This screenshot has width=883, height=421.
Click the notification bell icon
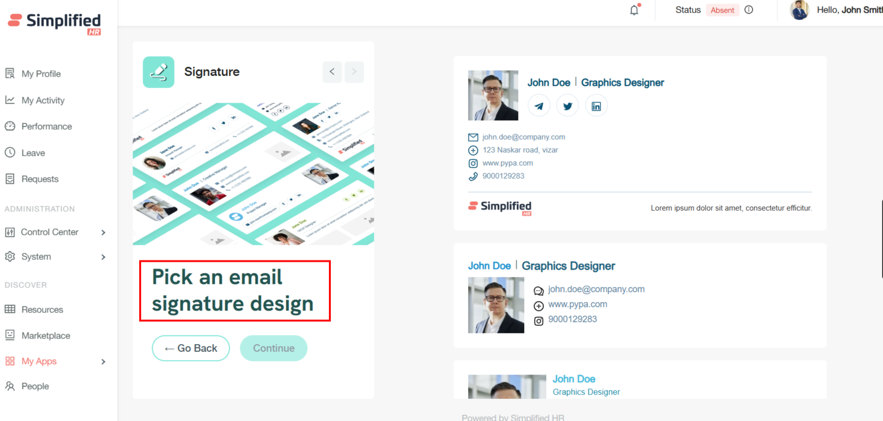634,10
